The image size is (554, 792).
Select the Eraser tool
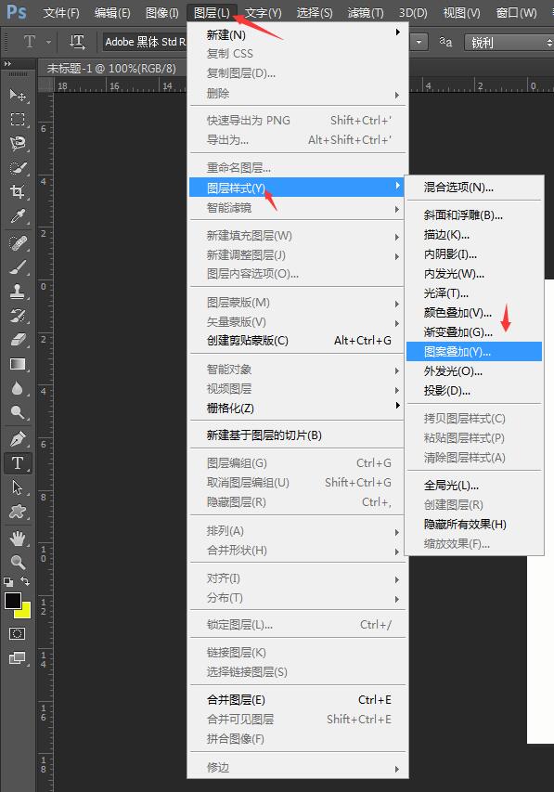19,340
